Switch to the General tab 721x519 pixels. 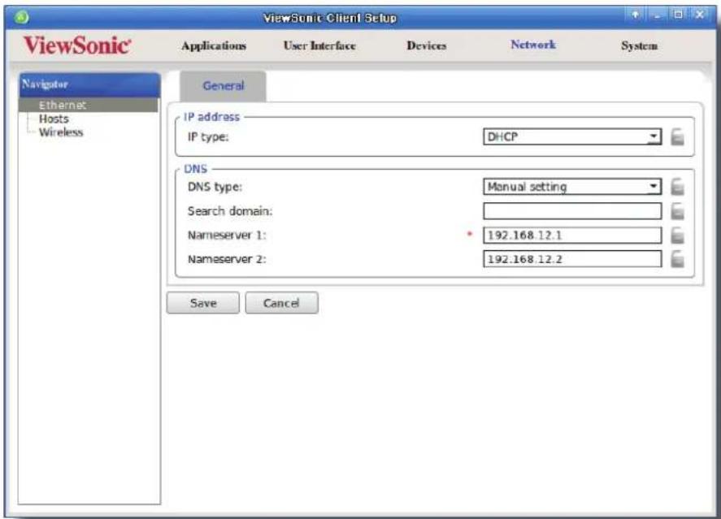(x=223, y=86)
